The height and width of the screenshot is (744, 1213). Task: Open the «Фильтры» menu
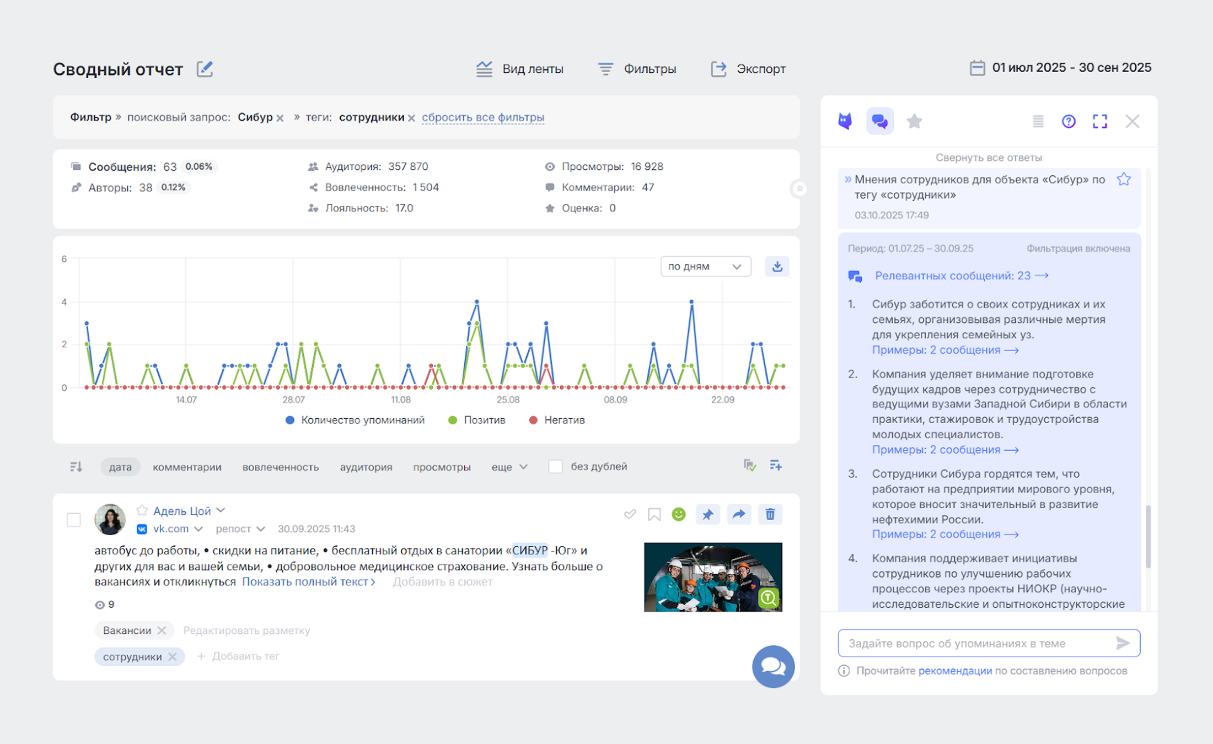(x=637, y=69)
